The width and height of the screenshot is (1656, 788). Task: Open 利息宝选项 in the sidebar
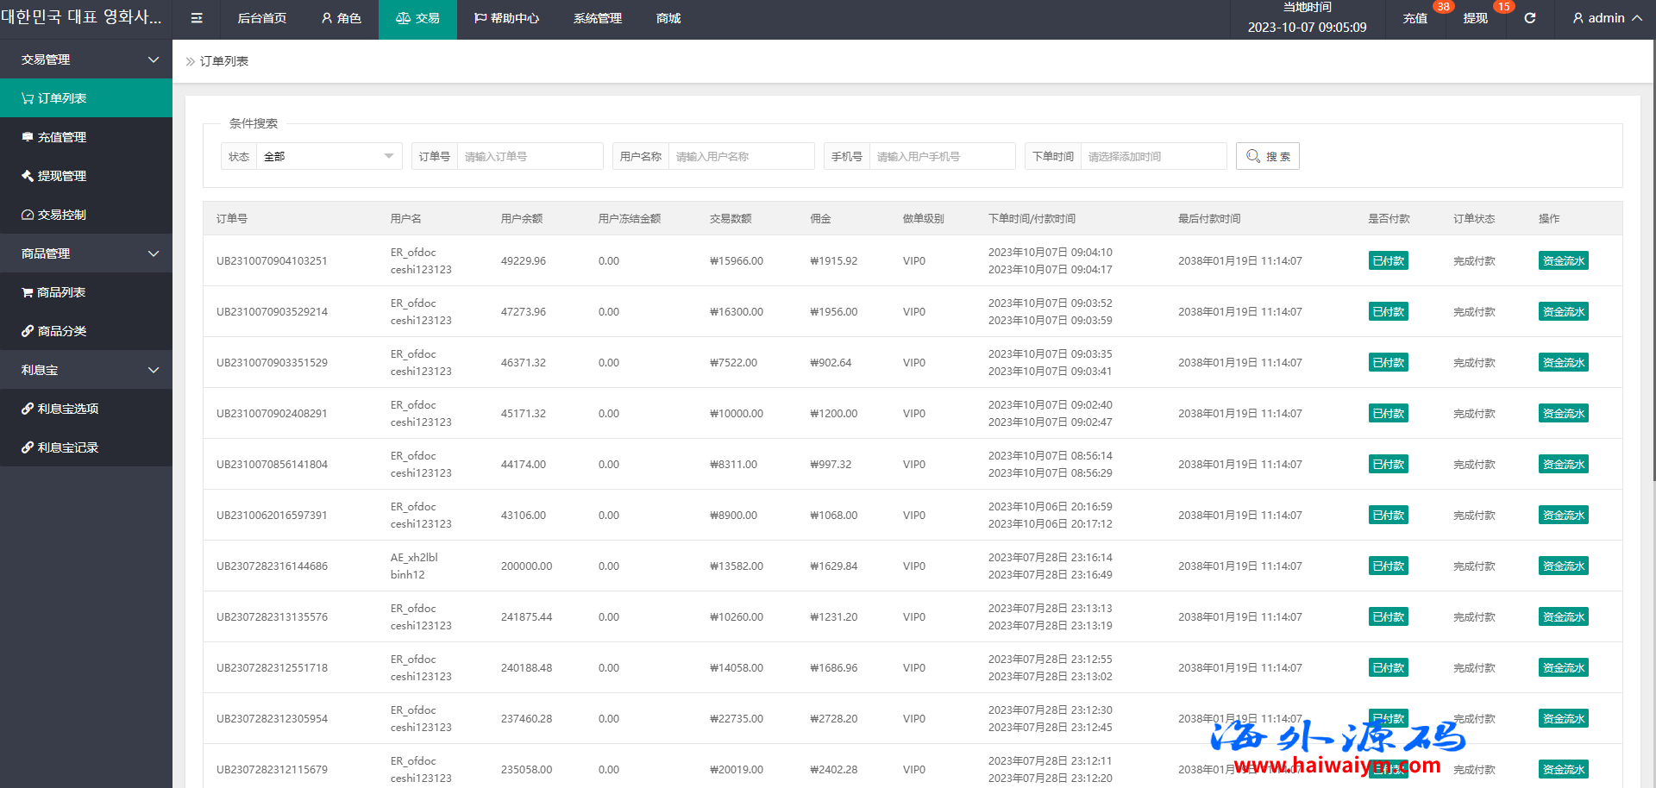67,409
